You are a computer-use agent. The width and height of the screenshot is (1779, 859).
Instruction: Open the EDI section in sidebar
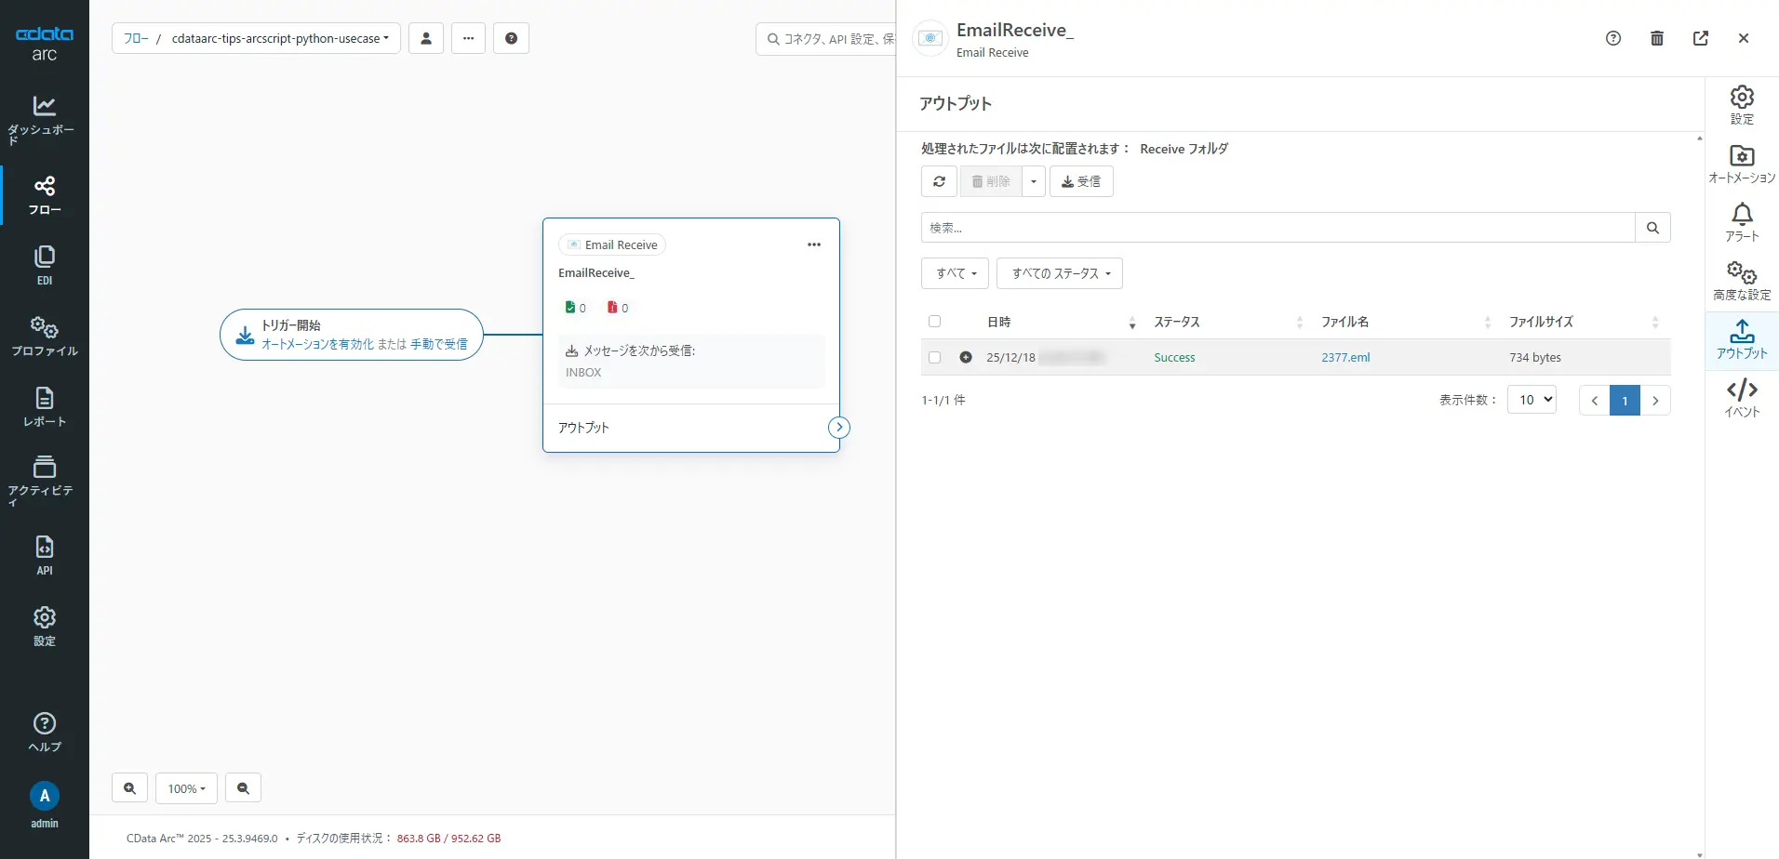pyautogui.click(x=44, y=266)
